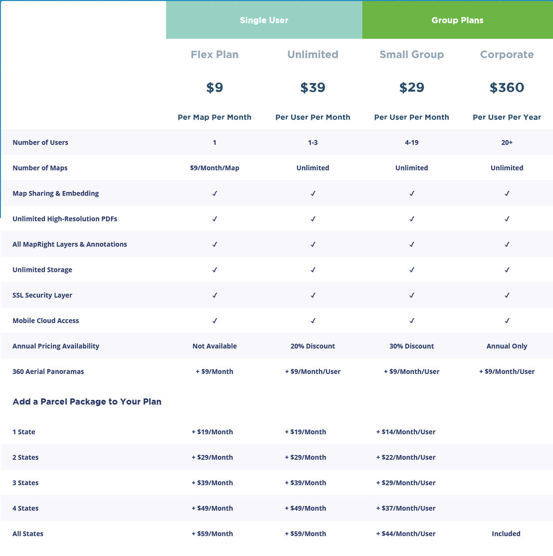
Task: Click the 'Annual Only' cell
Action: point(507,346)
